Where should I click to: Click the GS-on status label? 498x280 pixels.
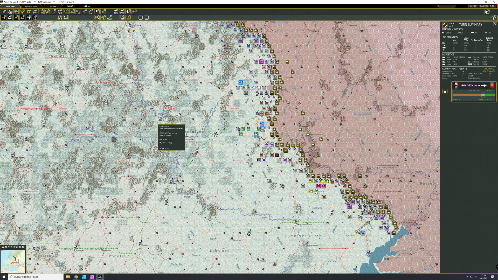click(87, 6)
